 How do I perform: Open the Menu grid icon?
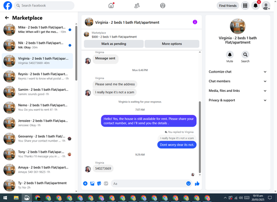(245, 6)
